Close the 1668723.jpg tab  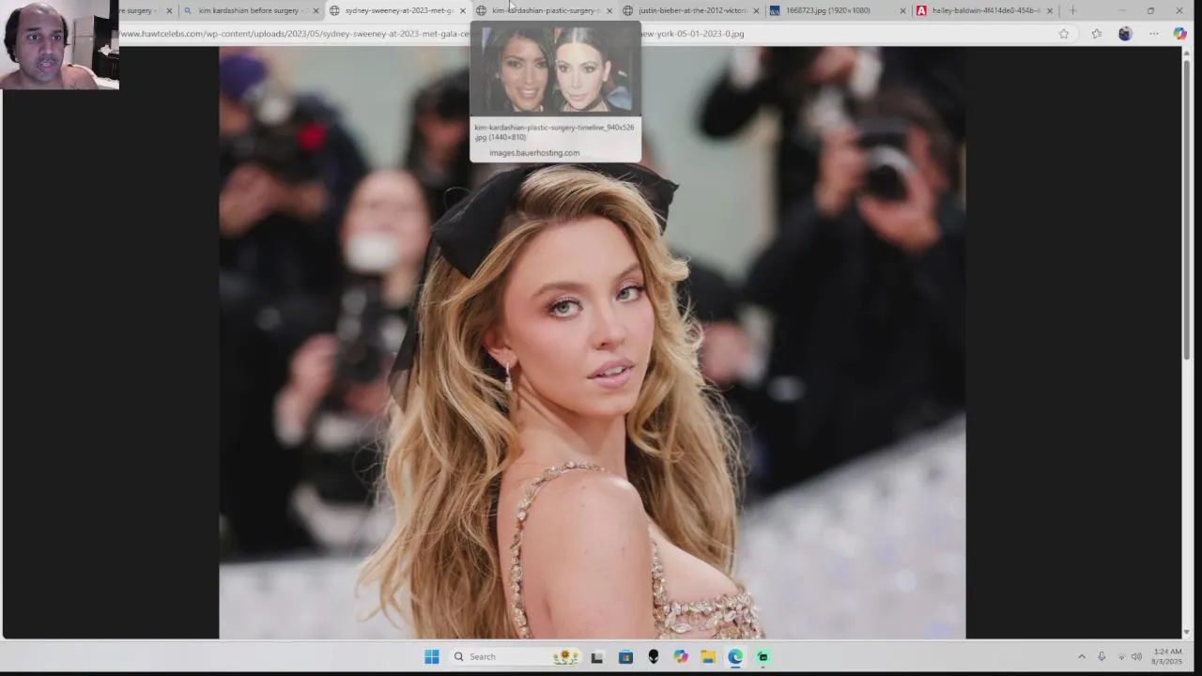[x=902, y=11]
